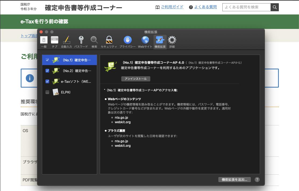Open 検索 Search preferences magnifier

94,42
